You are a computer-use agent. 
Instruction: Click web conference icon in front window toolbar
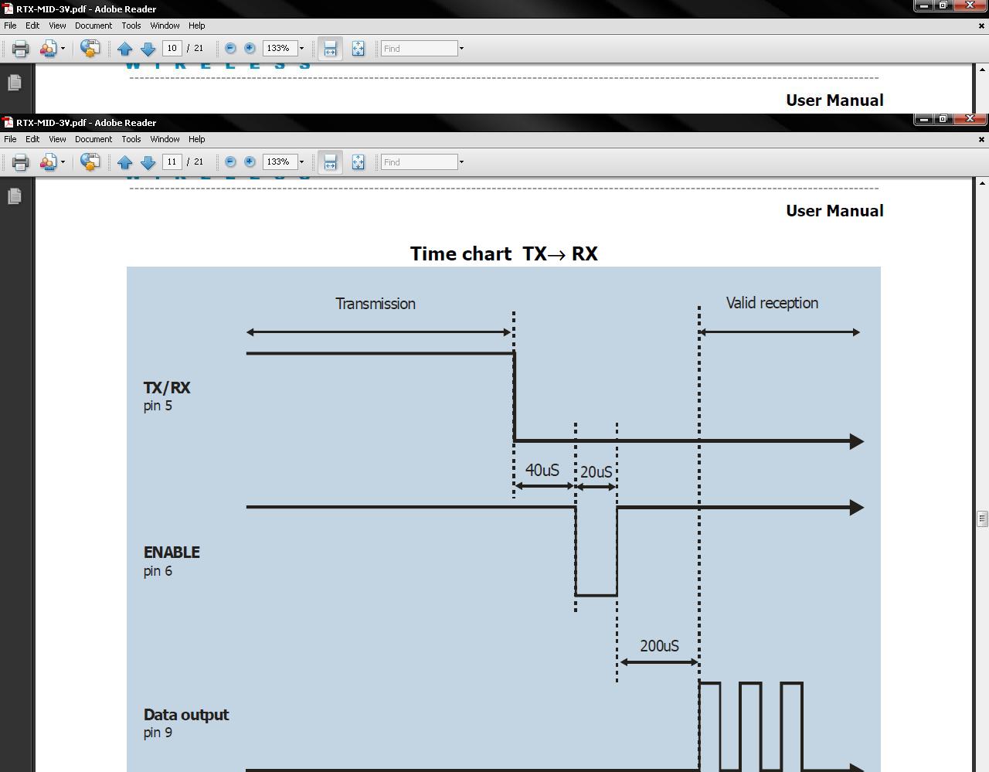90,162
